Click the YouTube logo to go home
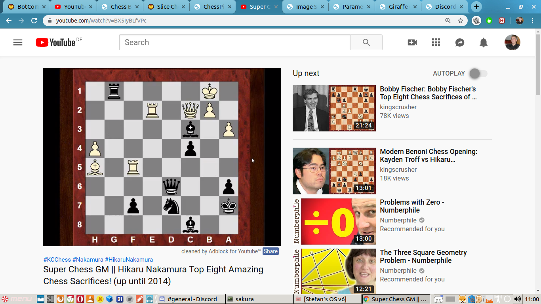Screen dimensions: 541x304 point(55,42)
